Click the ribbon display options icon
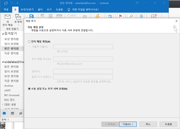The width and height of the screenshot is (180, 129). coord(137,3)
